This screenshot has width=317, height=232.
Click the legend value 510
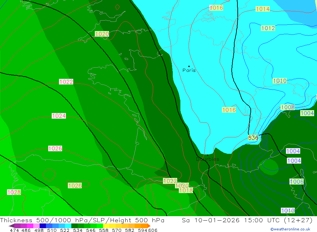[x=52, y=230]
